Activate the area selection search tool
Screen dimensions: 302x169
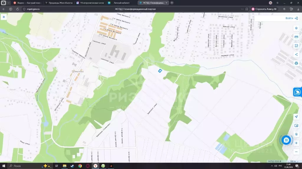[x=296, y=46]
